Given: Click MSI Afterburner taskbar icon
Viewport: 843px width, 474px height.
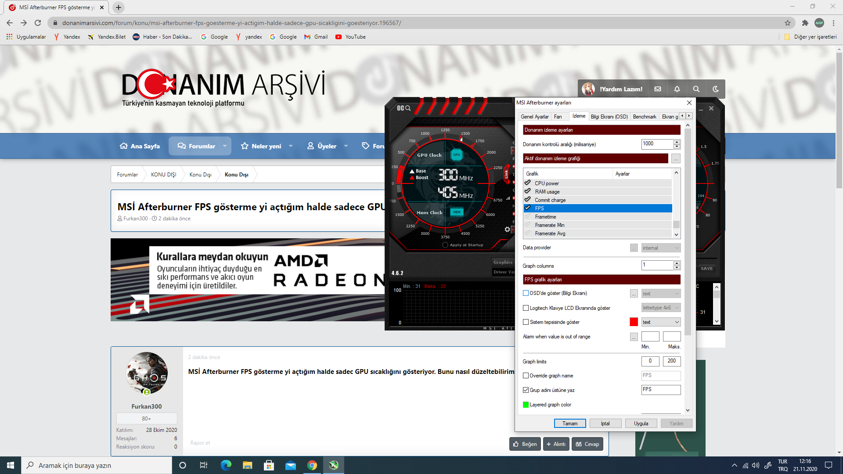Looking at the screenshot, I should (x=334, y=465).
